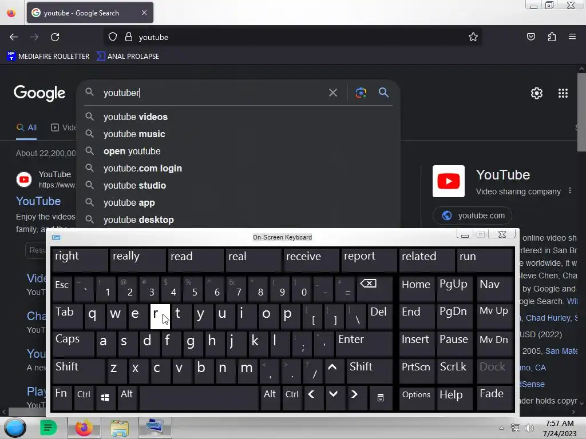Select suggestion 'youtube videos'
This screenshot has width=586, height=439.
pos(238,117)
